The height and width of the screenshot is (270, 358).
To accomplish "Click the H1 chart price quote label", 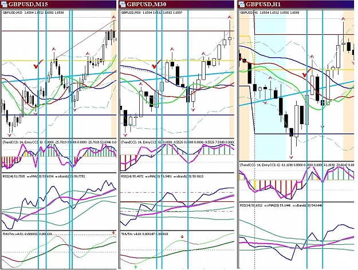I will 270,13.
